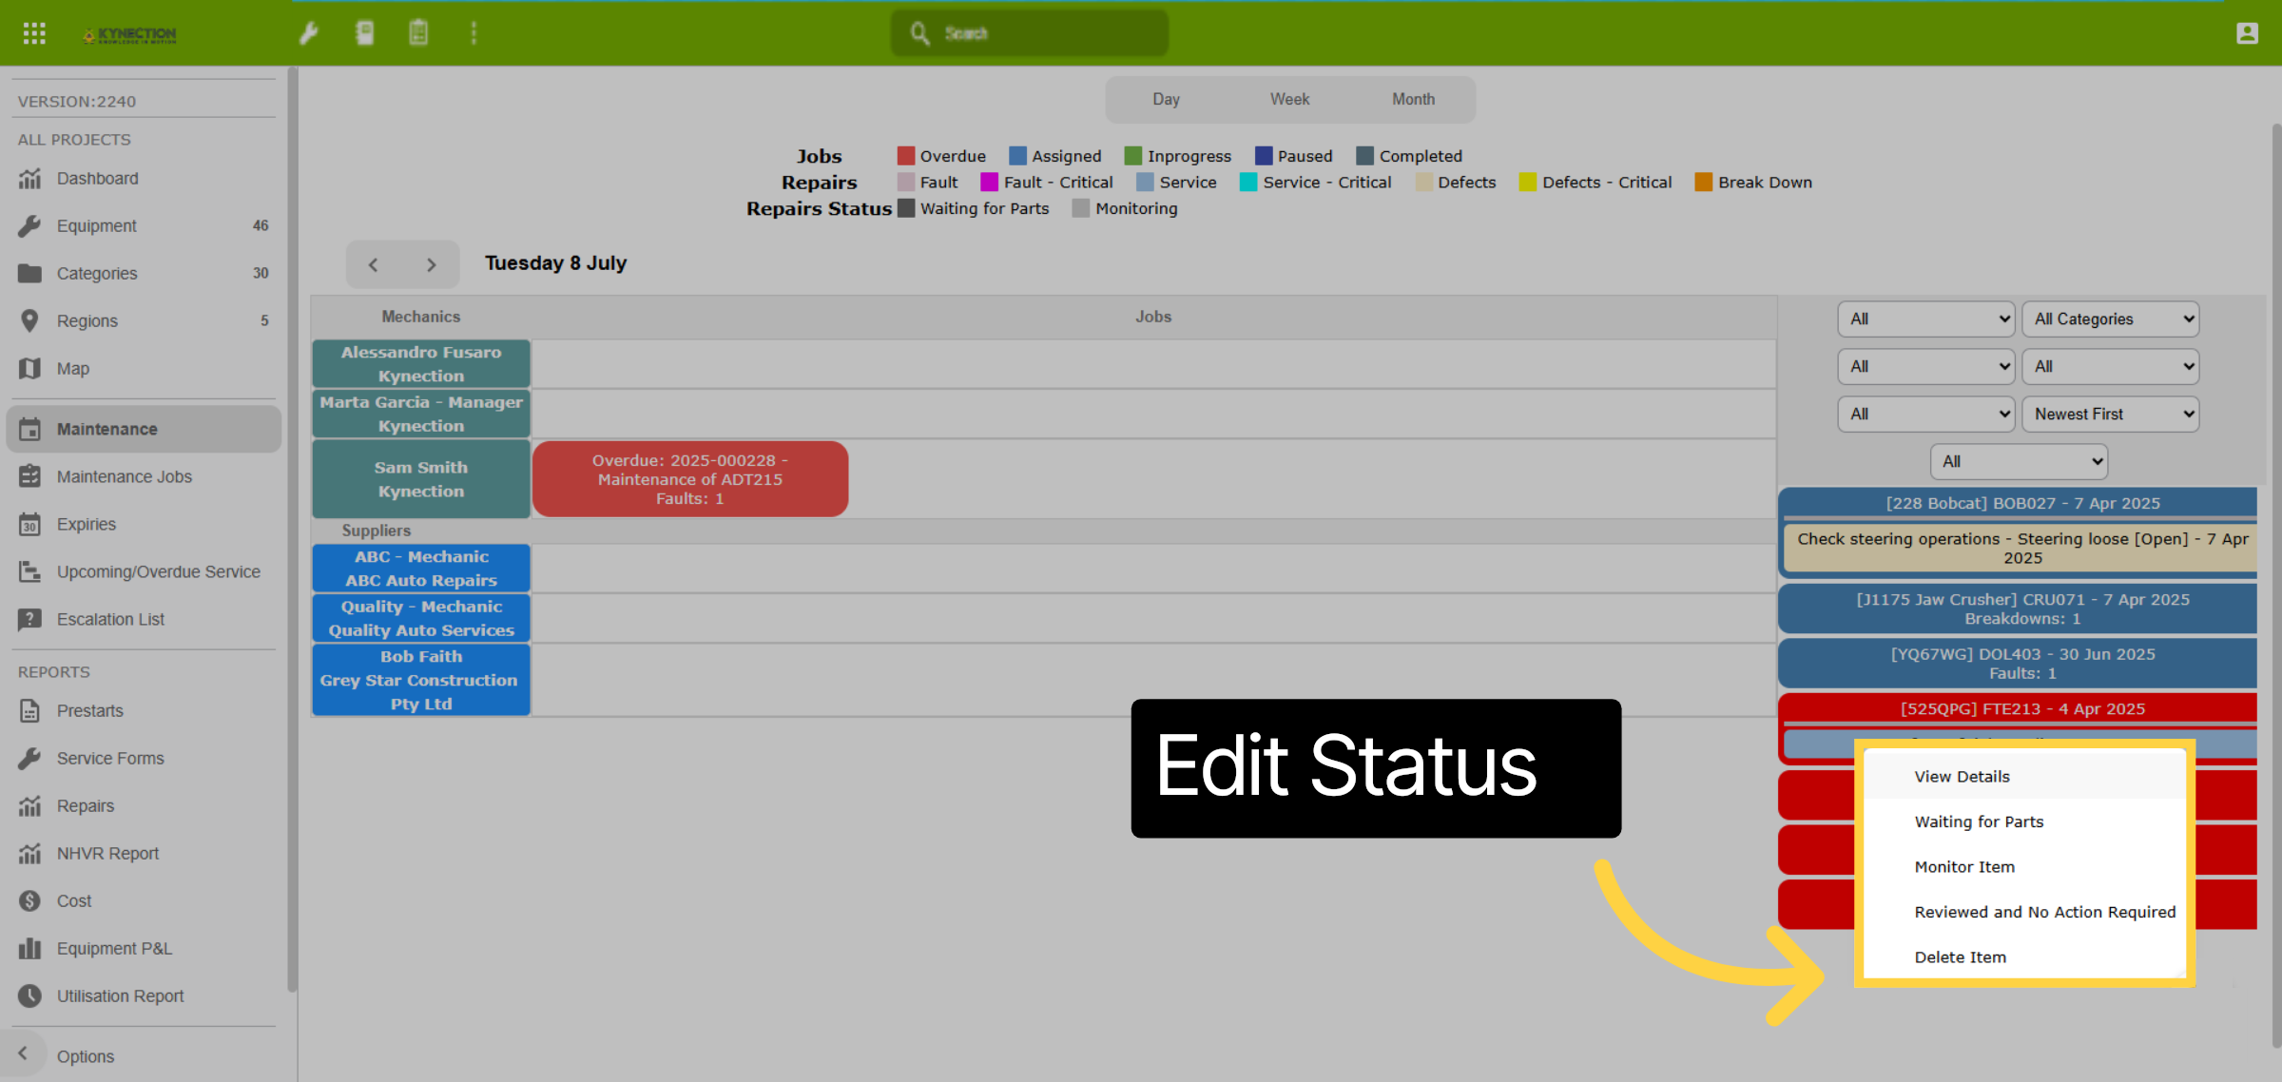Click the Equipment wrench icon
The width and height of the screenshot is (2282, 1082).
click(29, 226)
